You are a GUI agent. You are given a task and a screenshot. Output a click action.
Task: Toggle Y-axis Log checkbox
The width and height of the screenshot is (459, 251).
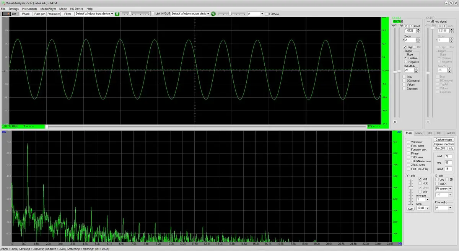420,179
